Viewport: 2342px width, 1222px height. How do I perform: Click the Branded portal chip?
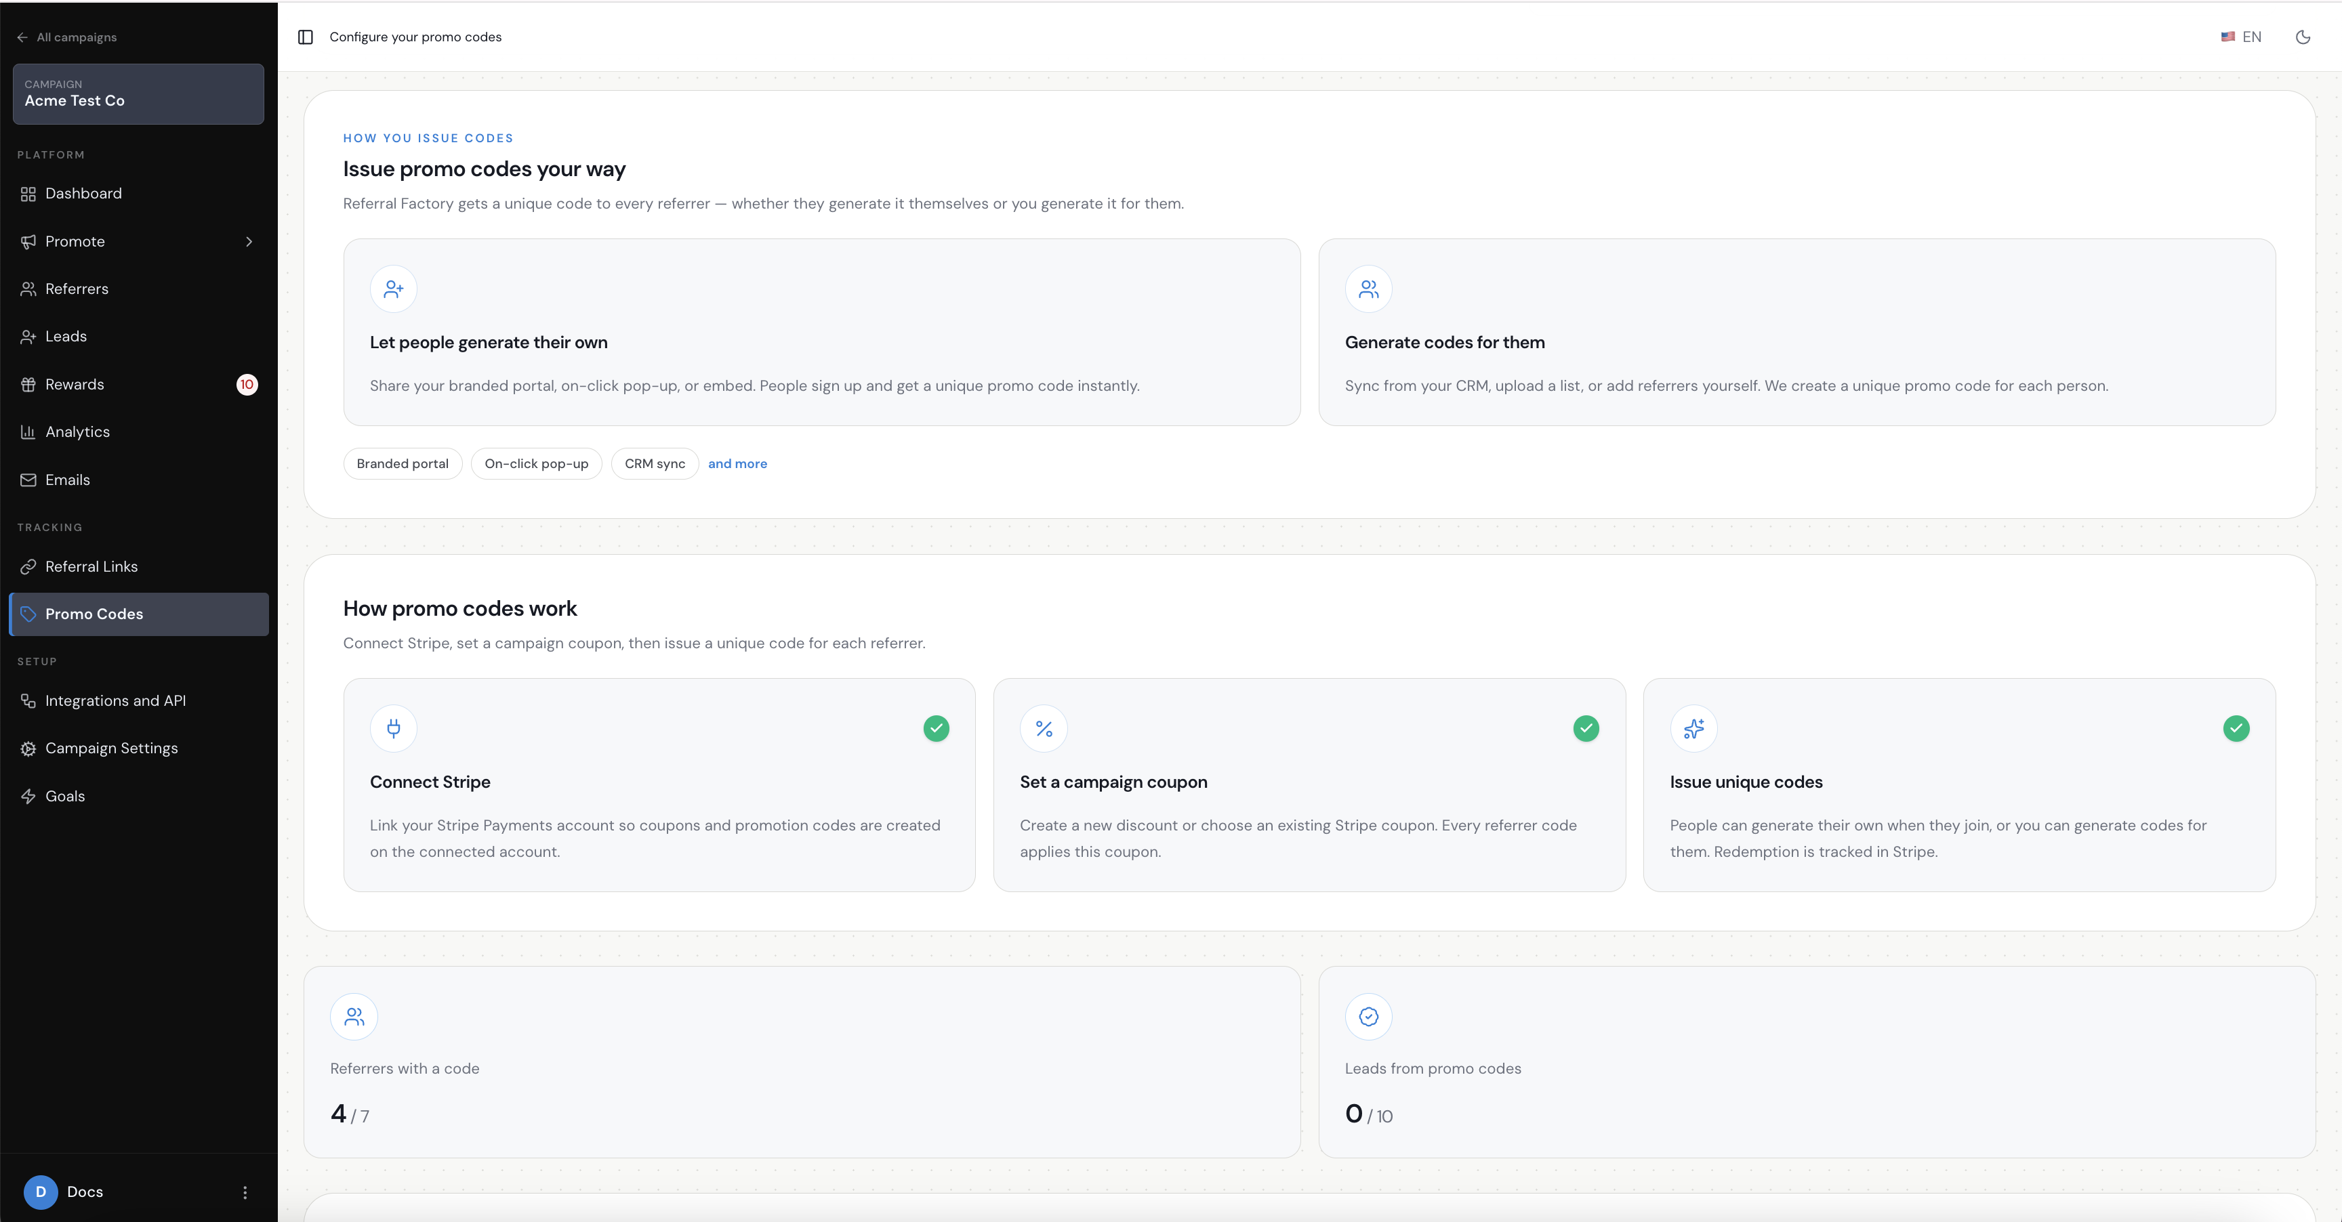403,463
